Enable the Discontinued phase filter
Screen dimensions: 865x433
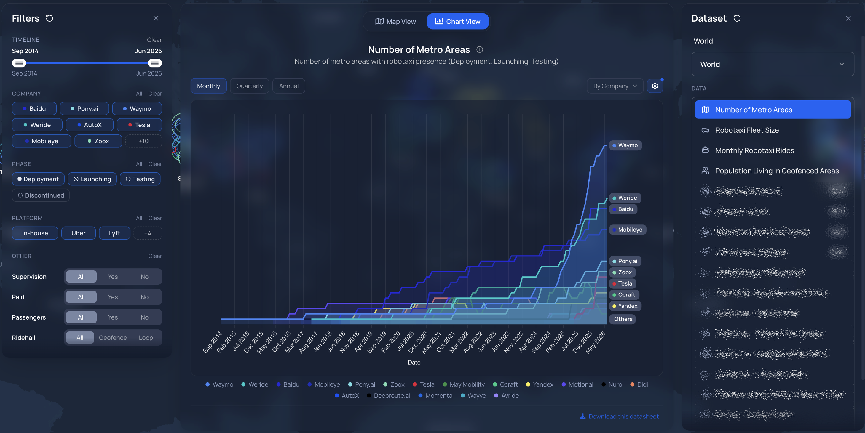tap(41, 195)
